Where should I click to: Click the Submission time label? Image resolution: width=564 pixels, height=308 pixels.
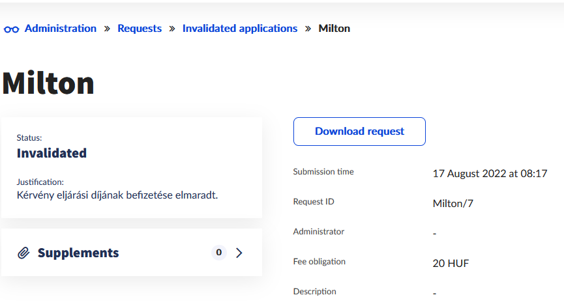[x=323, y=172]
